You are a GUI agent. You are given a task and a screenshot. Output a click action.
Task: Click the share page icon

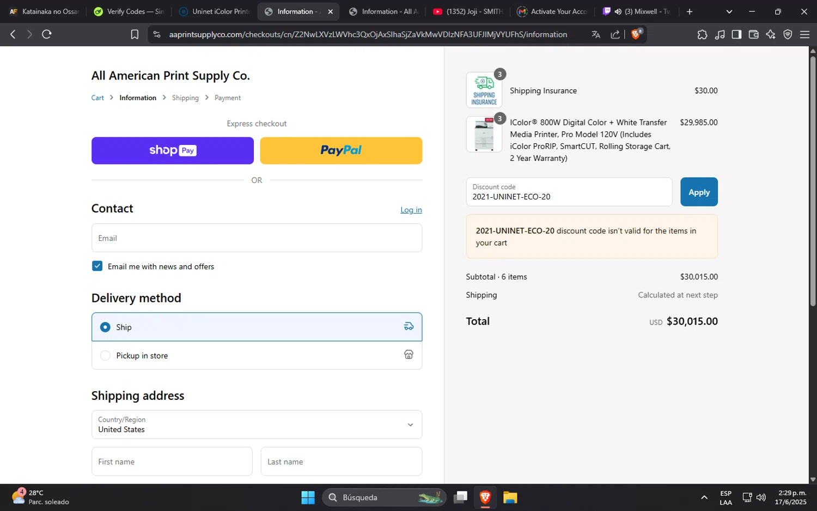[x=615, y=34]
